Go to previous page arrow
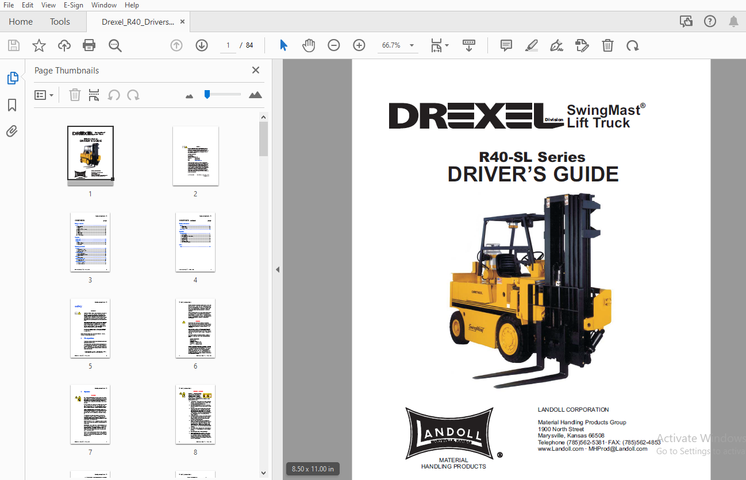Image resolution: width=746 pixels, height=480 pixels. [x=176, y=45]
